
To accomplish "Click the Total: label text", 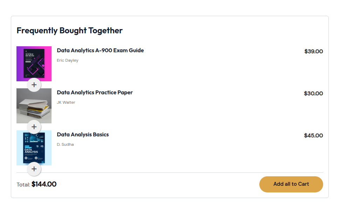I will pos(23,185).
